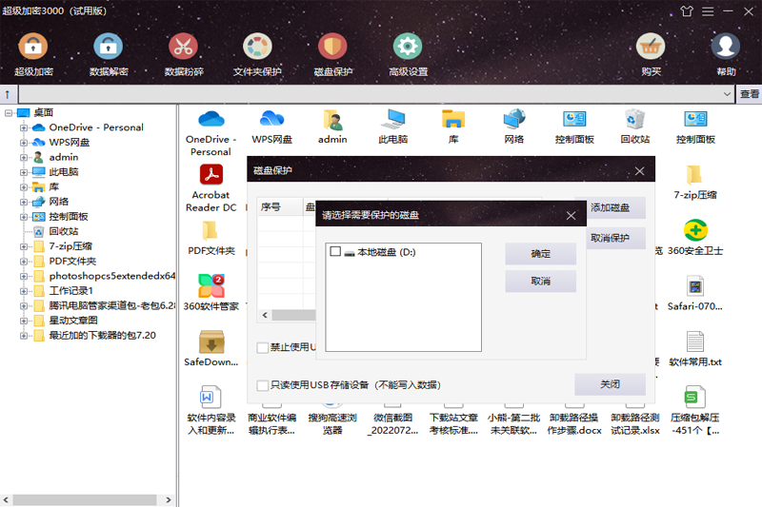The image size is (762, 507).
Task: Open WPS网盘 icon in file pane
Action: click(272, 127)
